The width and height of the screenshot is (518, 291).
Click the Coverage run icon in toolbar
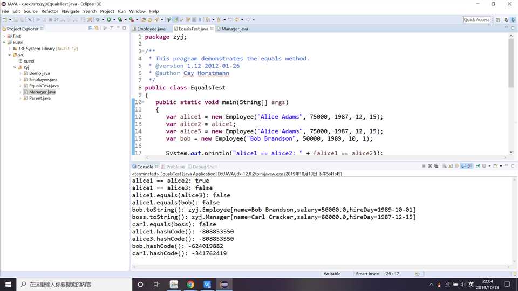(120, 19)
